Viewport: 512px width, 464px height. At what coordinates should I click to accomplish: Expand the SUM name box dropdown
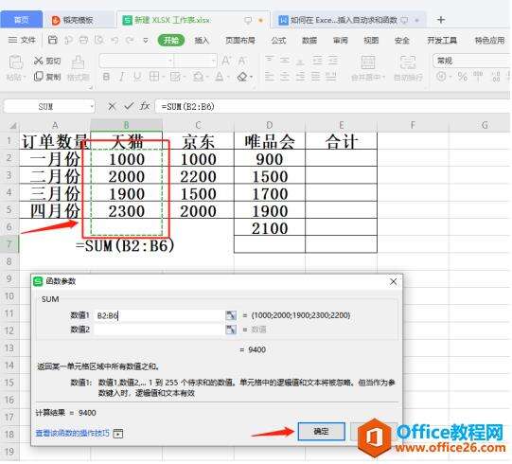92,106
